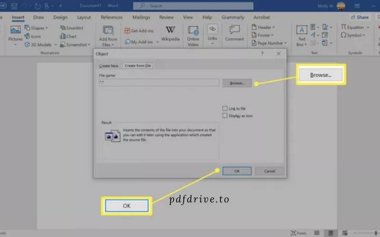Add a Comment from the ribbon
Viewport: 380px width, 237px height.
coord(234,33)
